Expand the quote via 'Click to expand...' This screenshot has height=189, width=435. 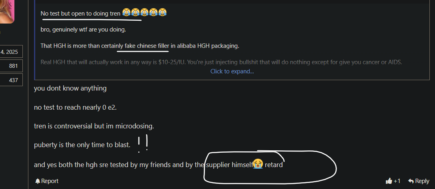(232, 71)
